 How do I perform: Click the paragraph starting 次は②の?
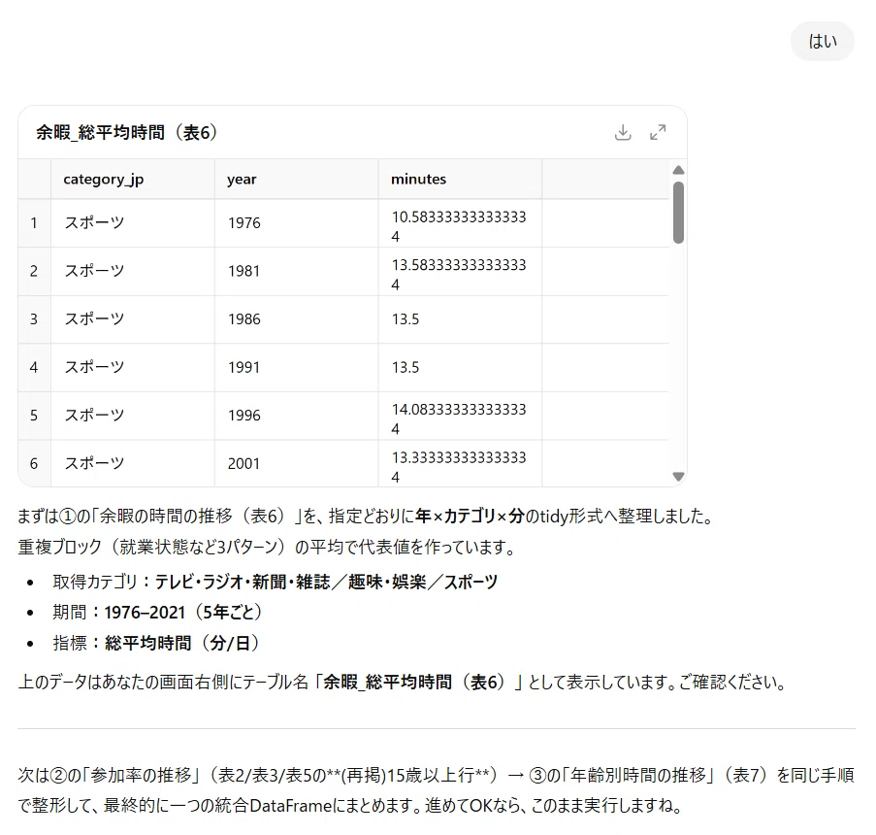(x=437, y=790)
